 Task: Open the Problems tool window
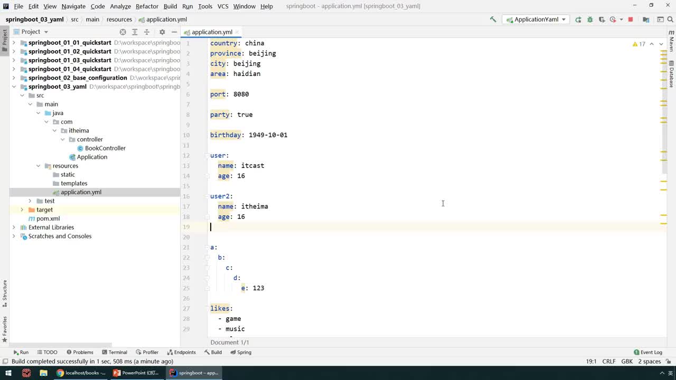80,352
